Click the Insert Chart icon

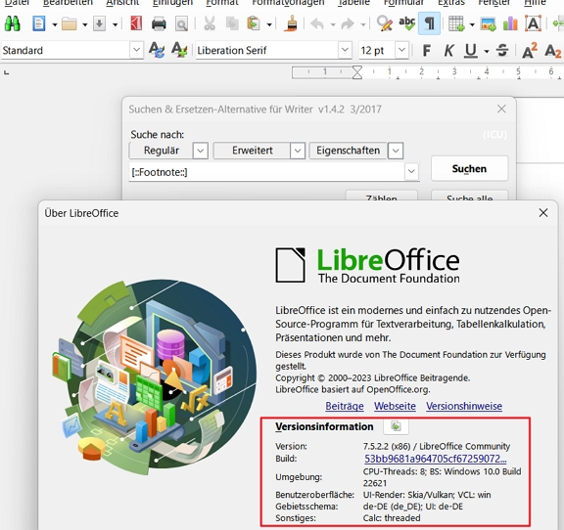click(x=511, y=24)
